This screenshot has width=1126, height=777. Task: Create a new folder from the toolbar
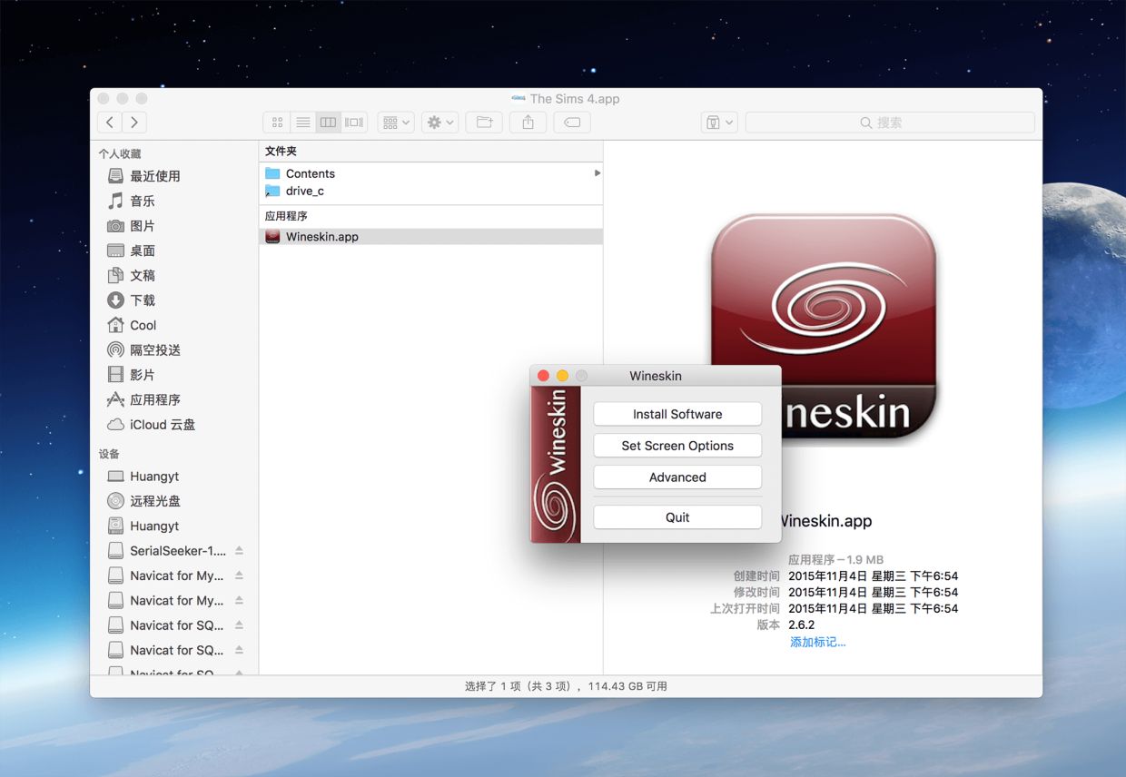[x=484, y=123]
